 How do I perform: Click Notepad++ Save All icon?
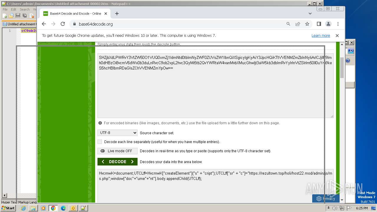click(24, 16)
